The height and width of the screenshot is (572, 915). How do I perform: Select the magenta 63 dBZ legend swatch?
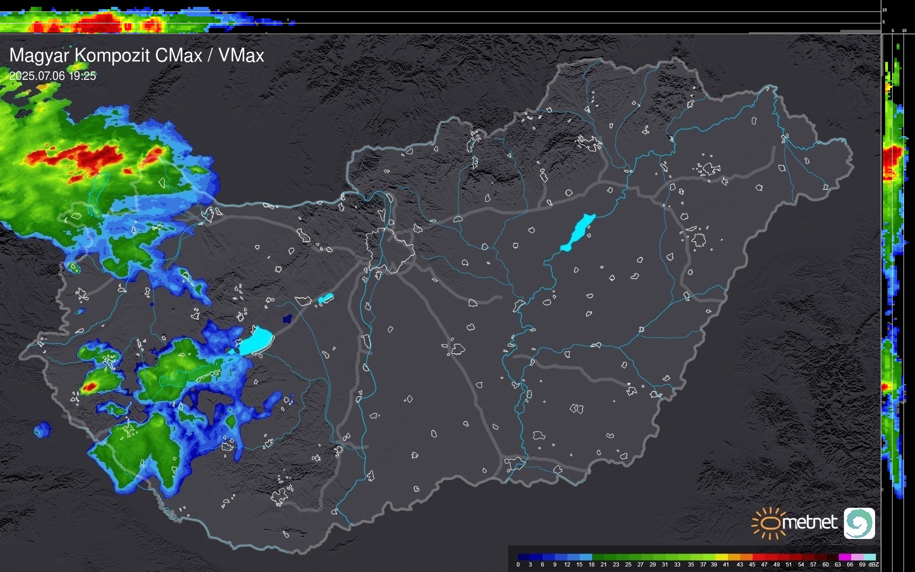click(x=844, y=557)
